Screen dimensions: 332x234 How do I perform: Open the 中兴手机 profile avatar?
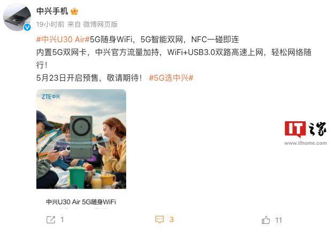17,17
